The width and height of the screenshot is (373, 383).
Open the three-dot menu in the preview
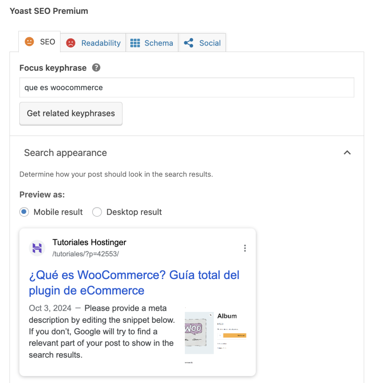point(245,248)
